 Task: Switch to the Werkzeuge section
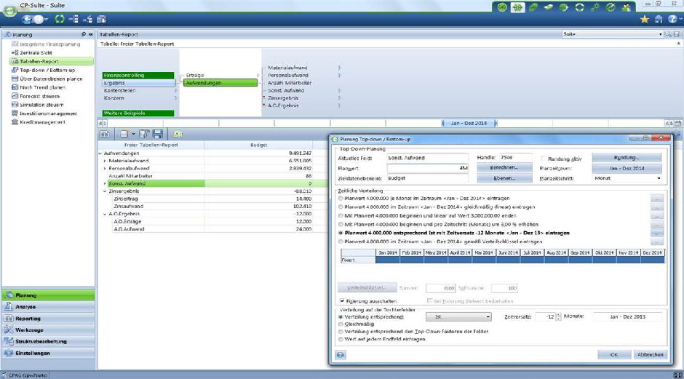(49, 330)
